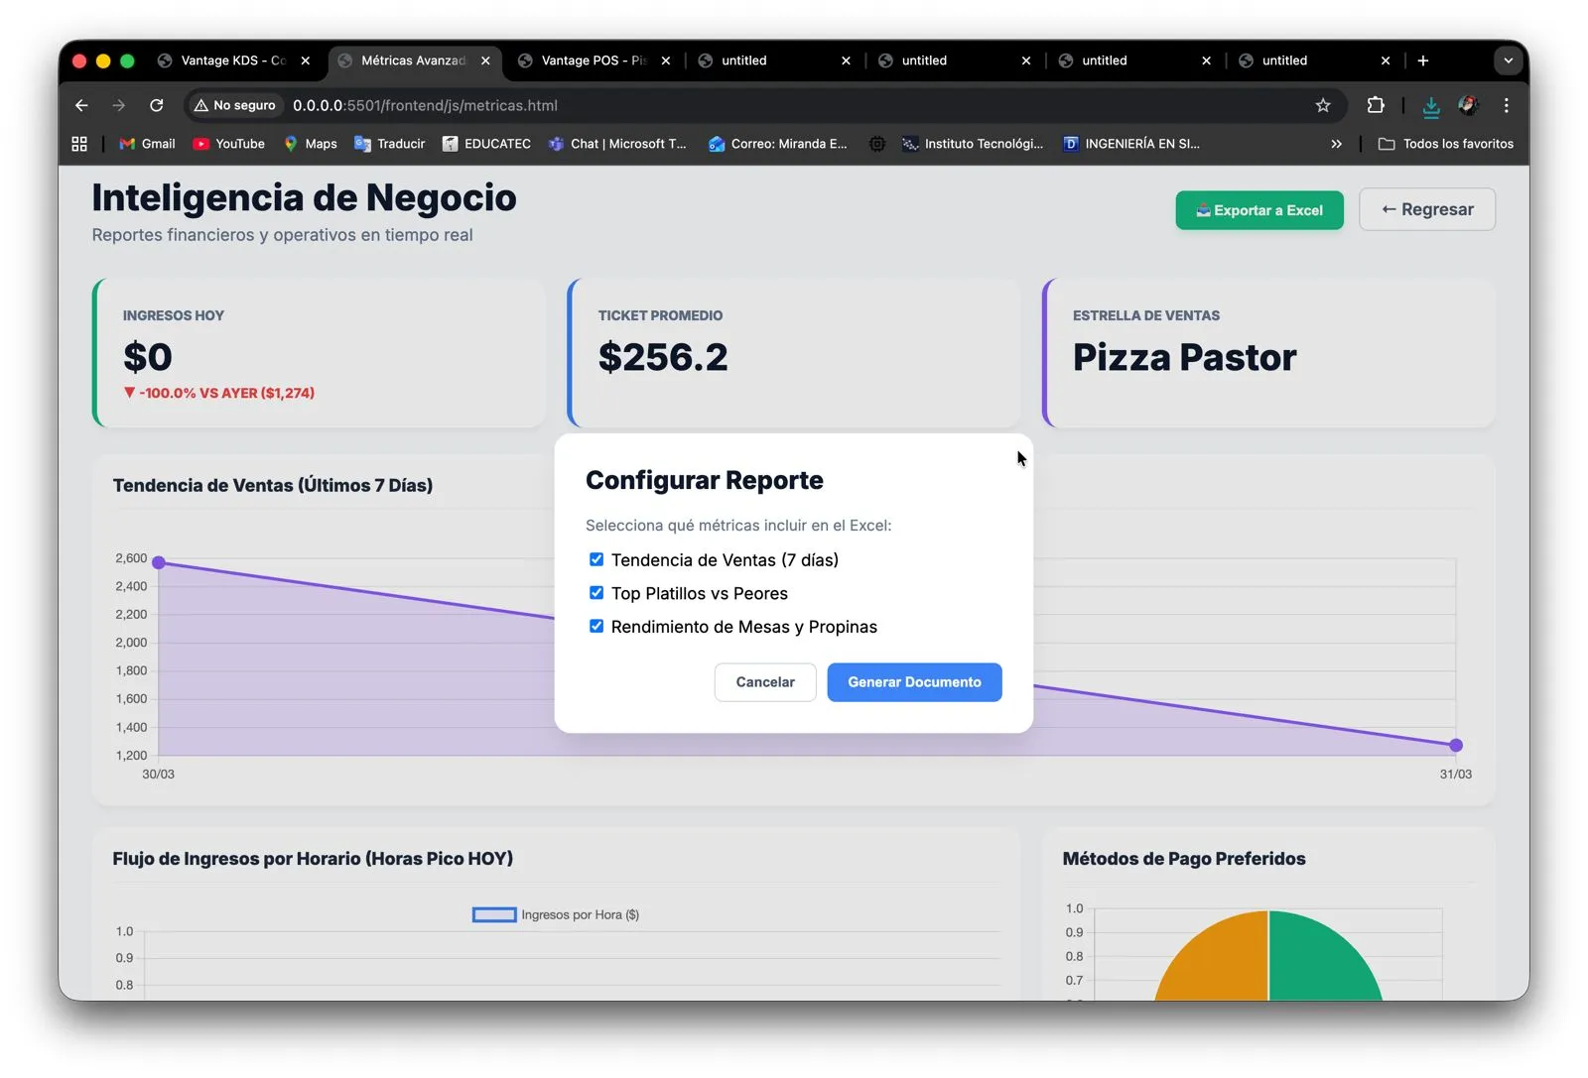Expand the tab search dropdown arrow
1588x1078 pixels.
[1508, 60]
